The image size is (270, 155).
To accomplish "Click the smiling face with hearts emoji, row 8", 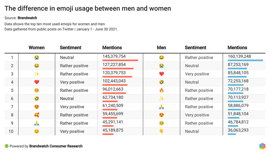I will (37, 115).
